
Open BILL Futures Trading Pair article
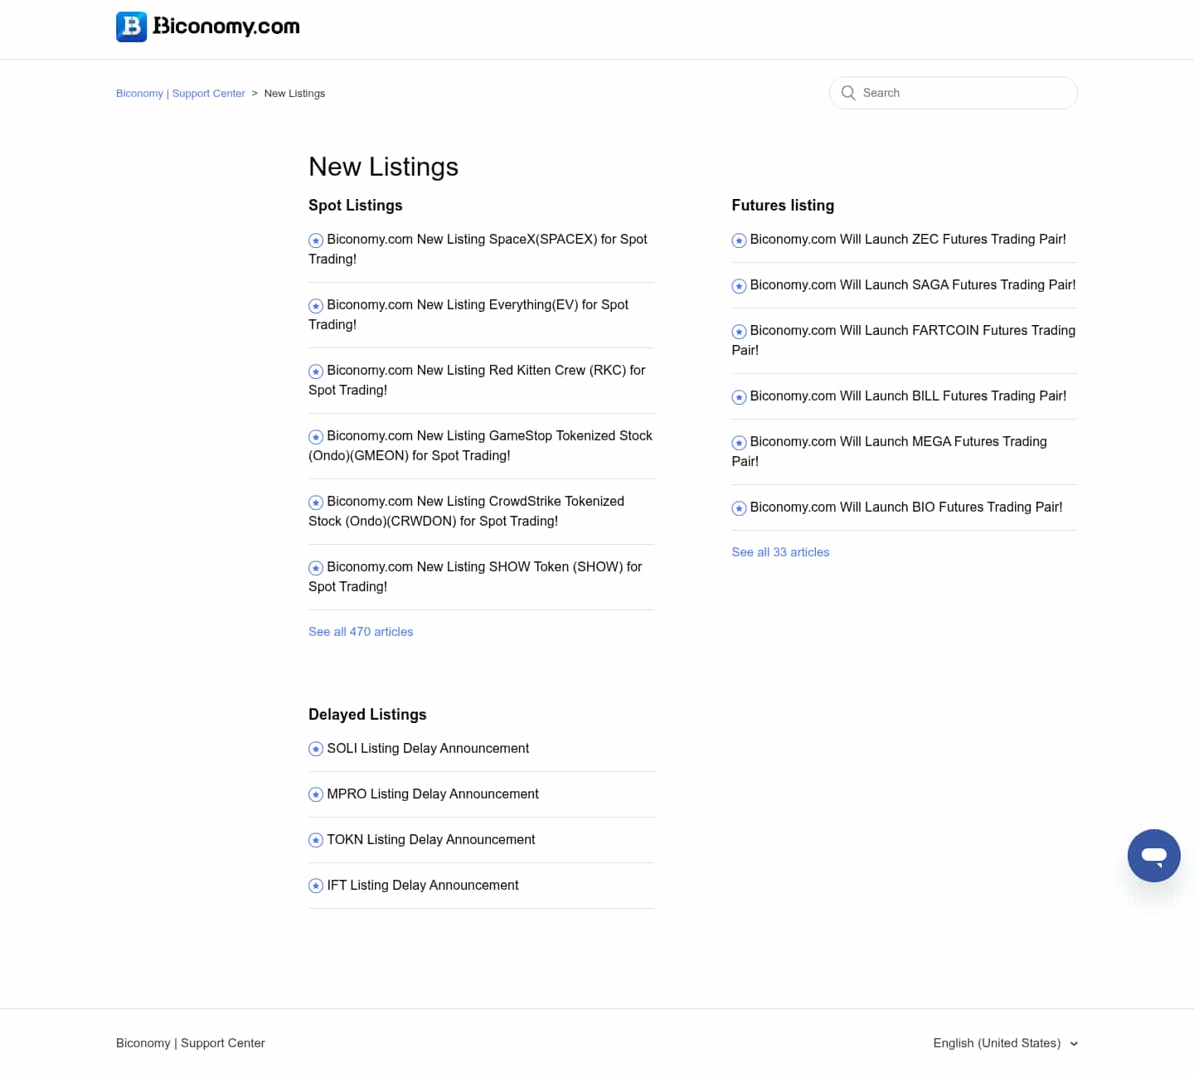pyautogui.click(x=908, y=396)
